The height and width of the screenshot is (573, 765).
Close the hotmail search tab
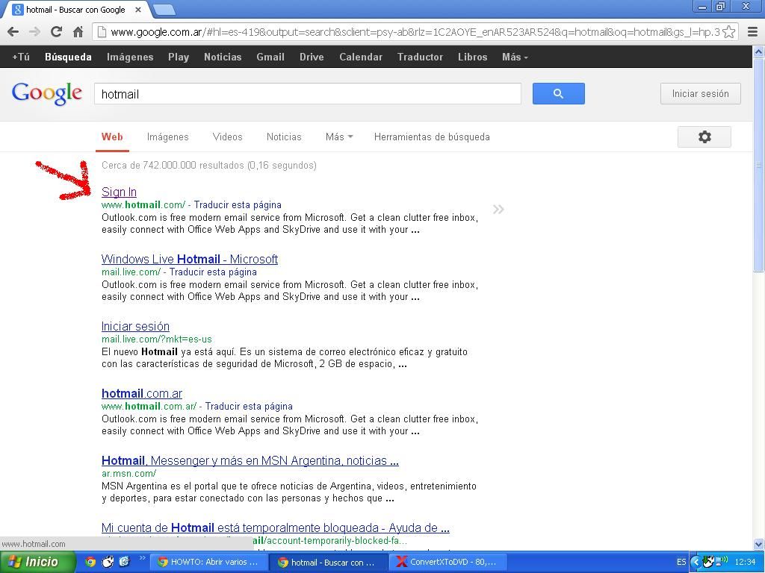pos(138,10)
